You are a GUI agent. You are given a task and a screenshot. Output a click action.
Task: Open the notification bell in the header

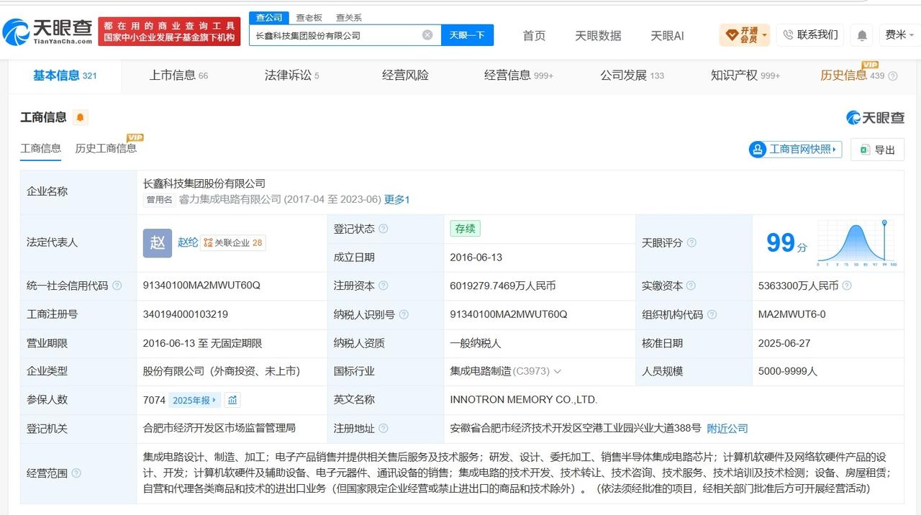point(861,35)
